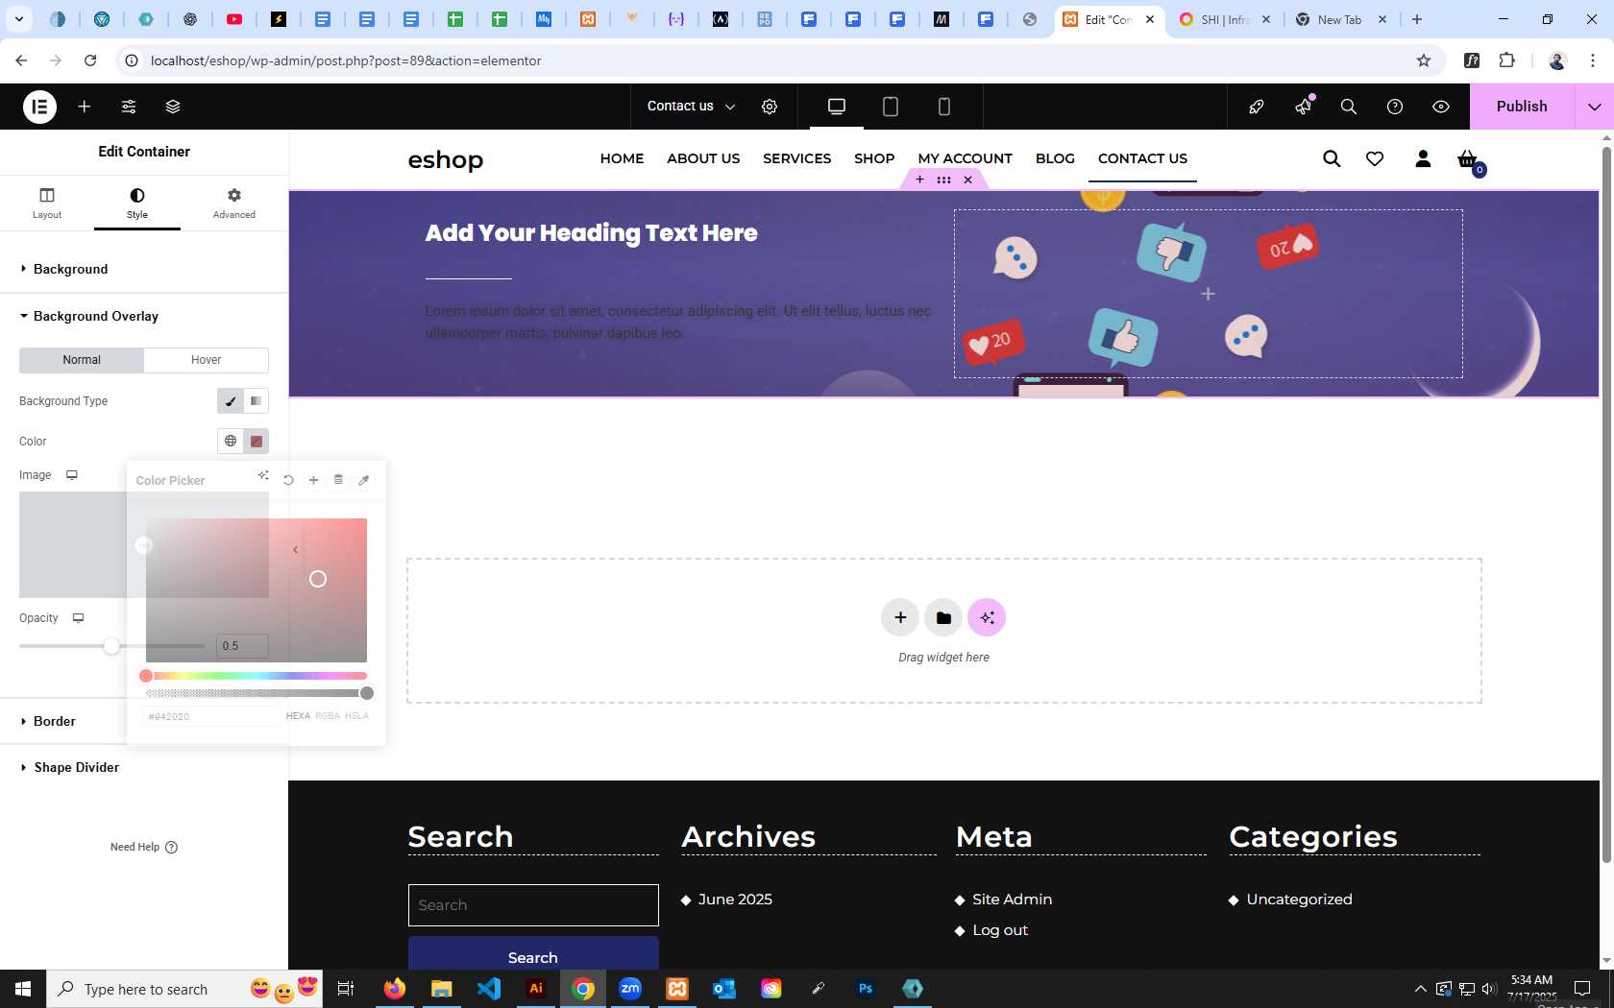Click the AI sparkle icon in Color Picker

click(x=263, y=475)
